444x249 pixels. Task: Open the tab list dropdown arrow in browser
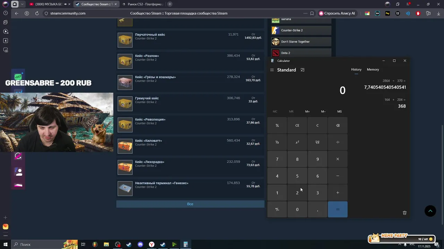pos(23,4)
